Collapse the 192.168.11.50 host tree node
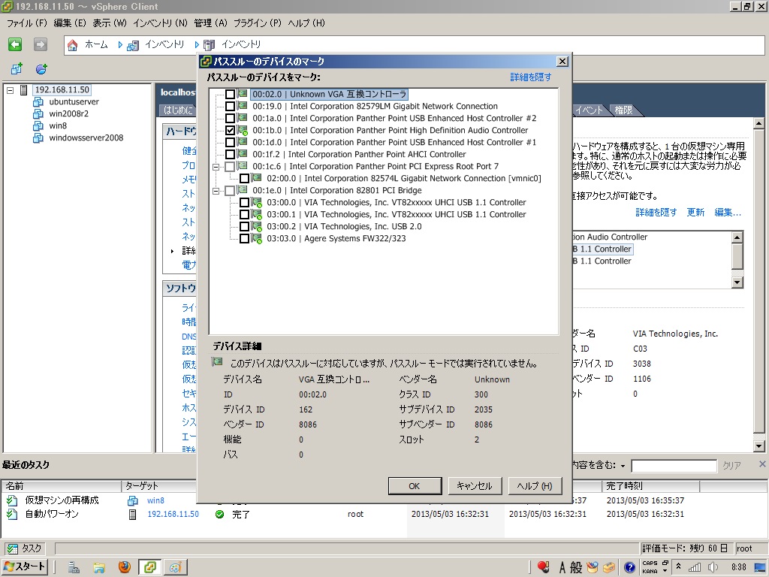Screen dimensions: 769x577 11,90
